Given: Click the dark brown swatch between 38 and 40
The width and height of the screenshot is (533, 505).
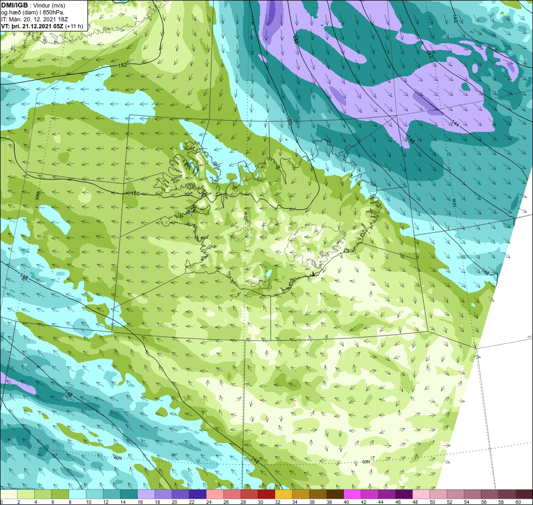Looking at the screenshot, I should point(335,494).
